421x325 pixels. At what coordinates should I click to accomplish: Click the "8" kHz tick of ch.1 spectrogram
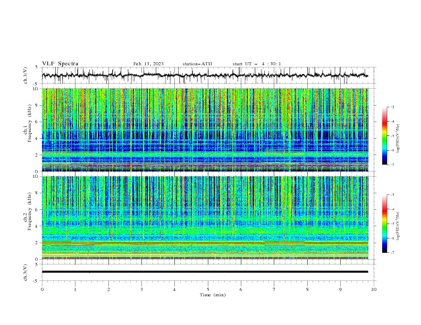(x=37, y=105)
